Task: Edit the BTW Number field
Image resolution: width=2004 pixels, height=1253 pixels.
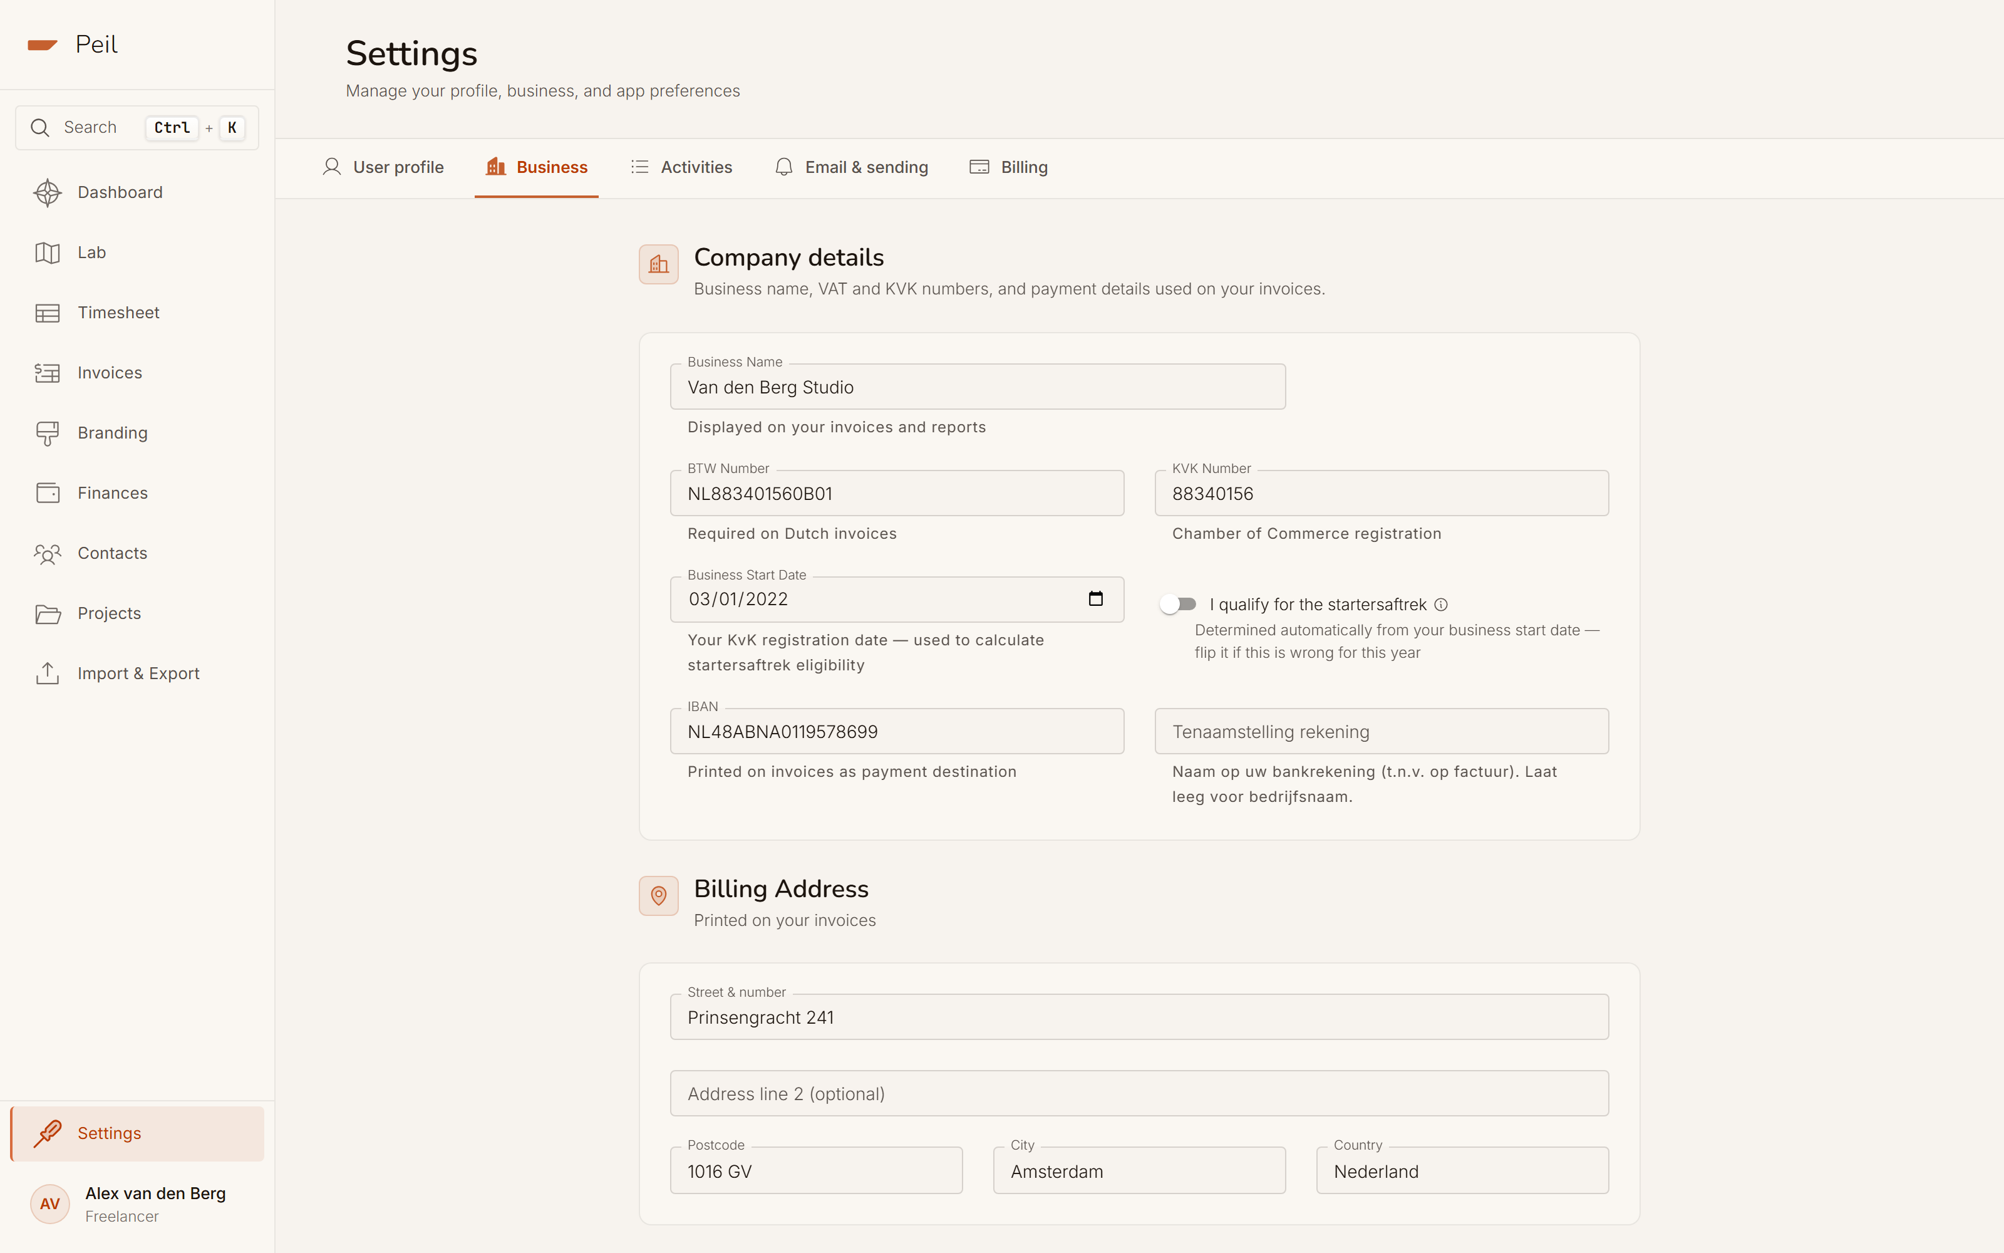Action: 897,493
